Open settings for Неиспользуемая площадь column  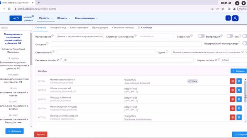pyautogui.click(x=239, y=108)
